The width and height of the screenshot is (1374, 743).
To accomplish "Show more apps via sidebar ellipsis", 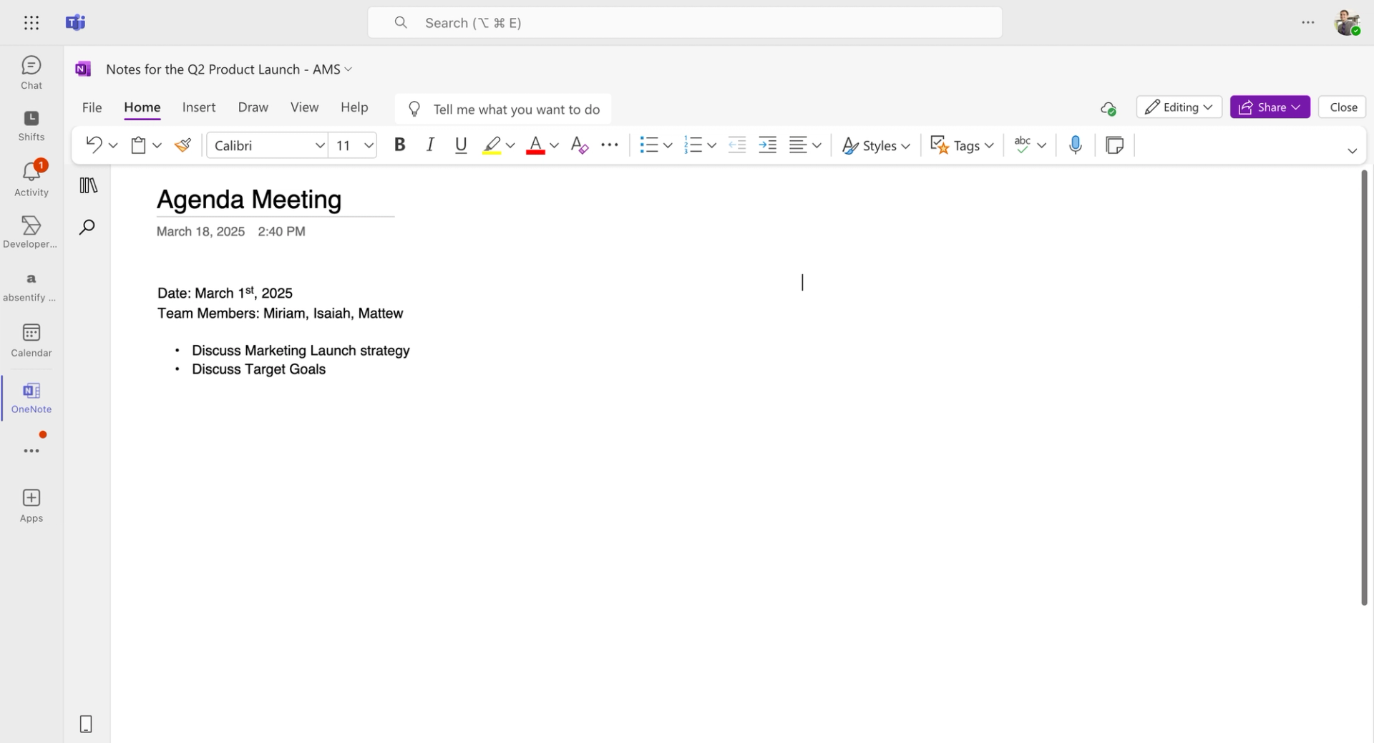I will click(31, 451).
